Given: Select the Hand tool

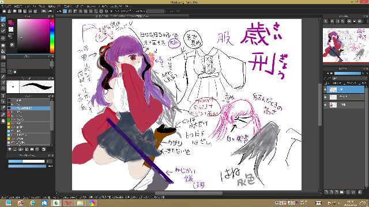Looking at the screenshot, I should coord(3,121).
